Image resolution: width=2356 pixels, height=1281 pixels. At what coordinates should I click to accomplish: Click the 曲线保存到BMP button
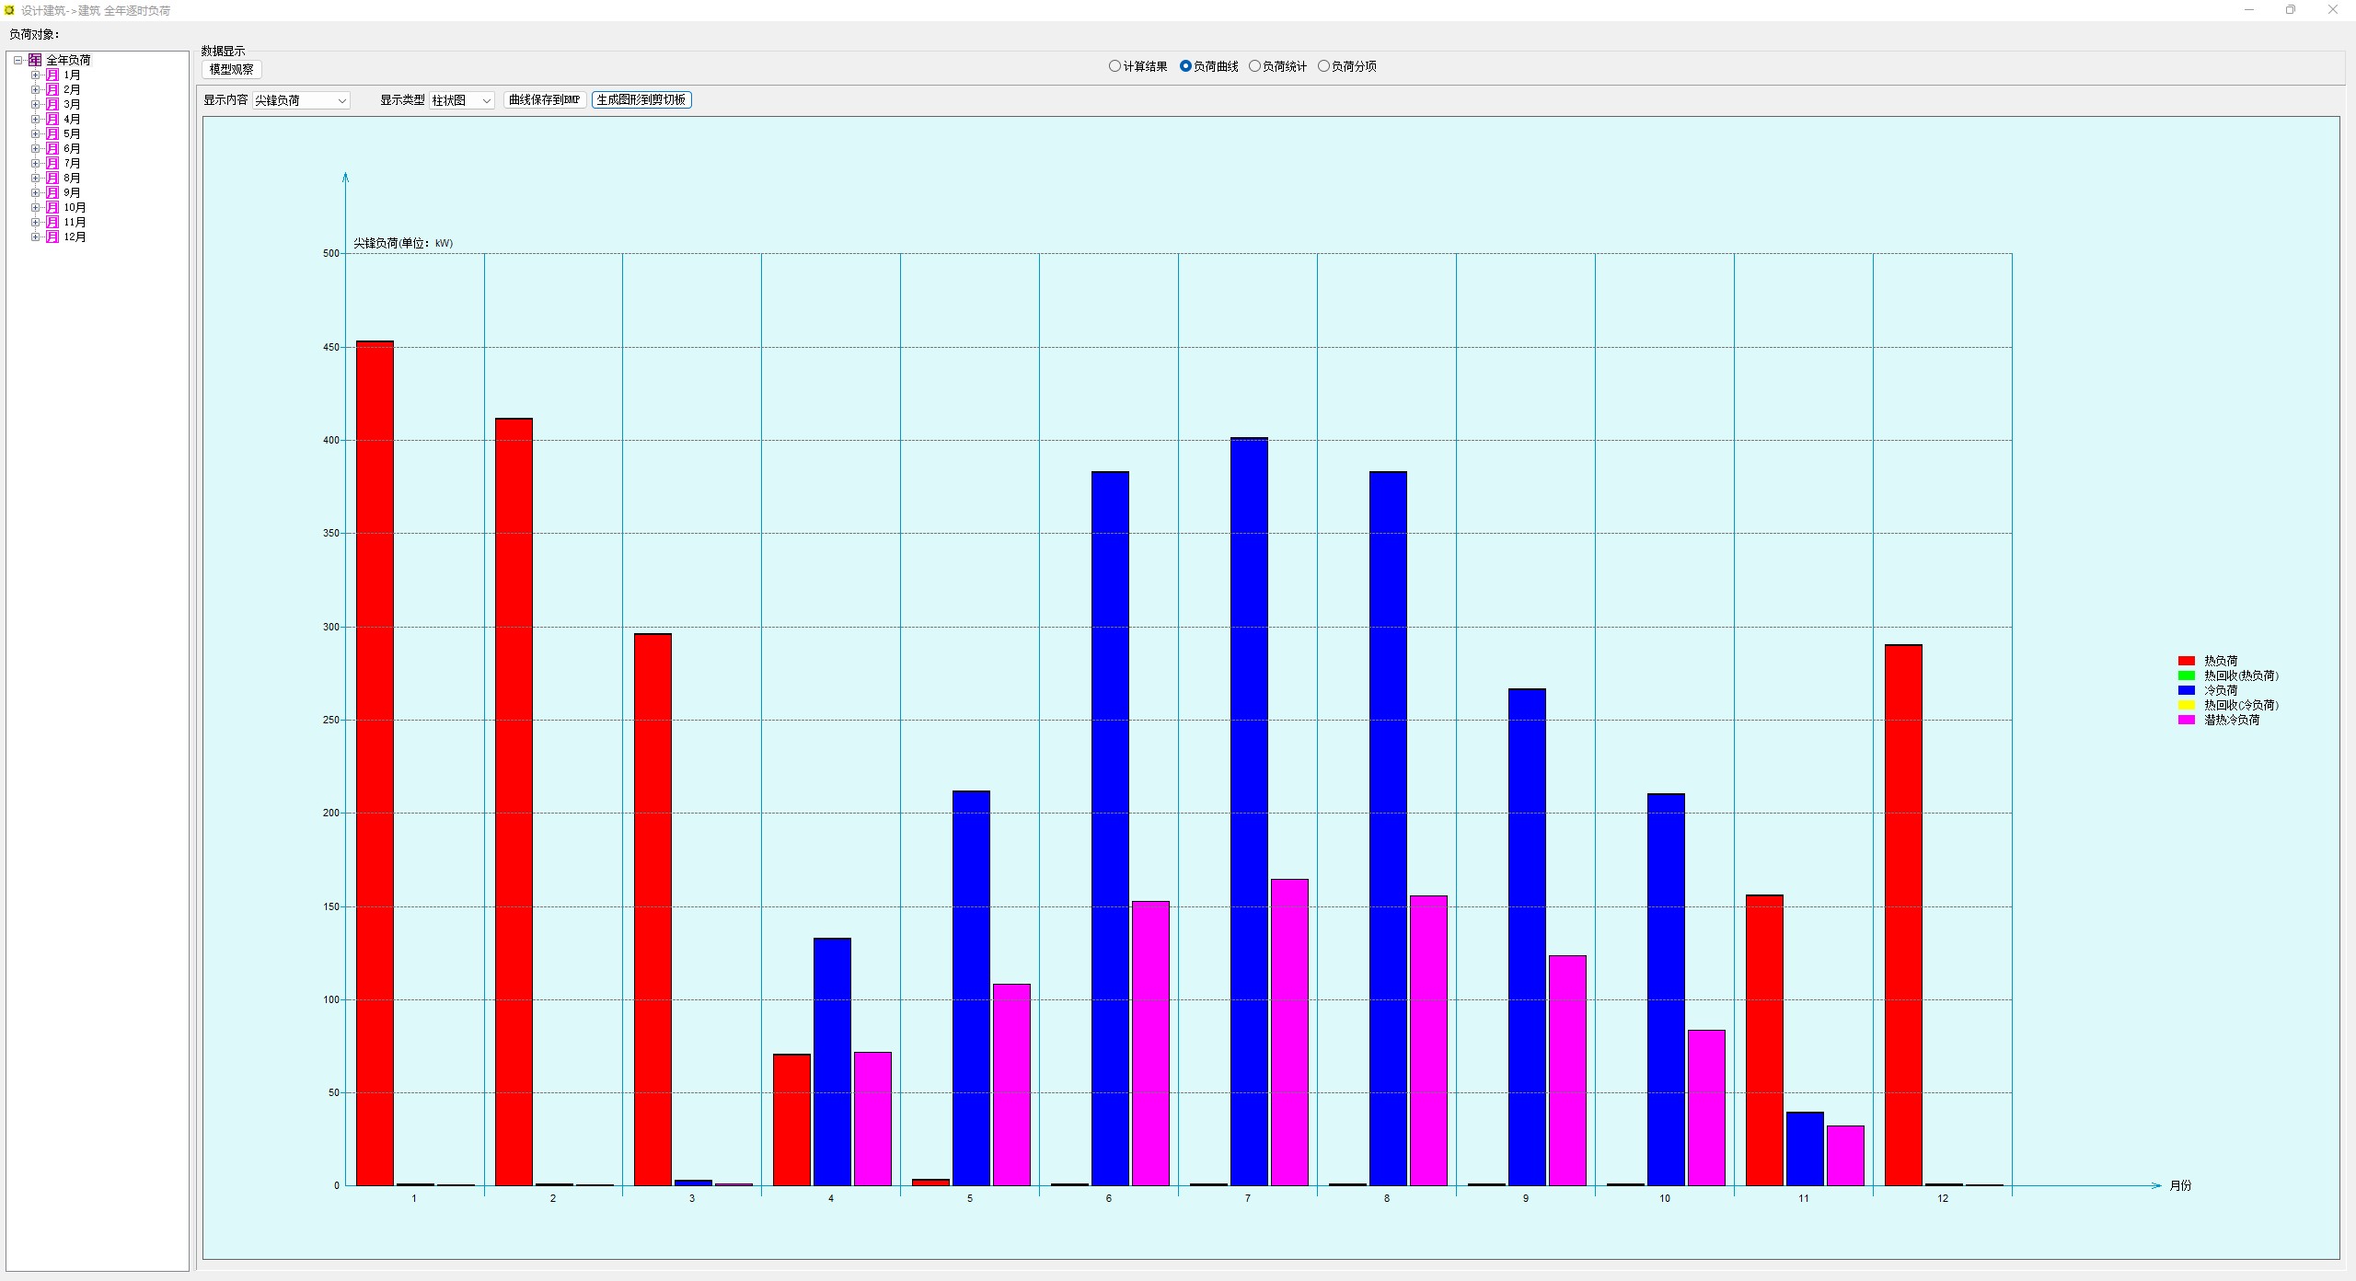tap(544, 99)
